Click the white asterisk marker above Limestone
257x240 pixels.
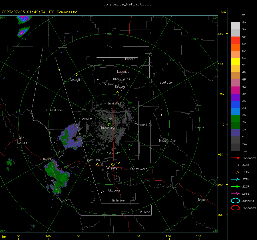(x=54, y=108)
